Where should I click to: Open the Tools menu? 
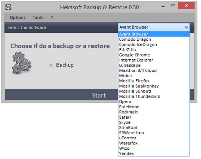click(38, 17)
